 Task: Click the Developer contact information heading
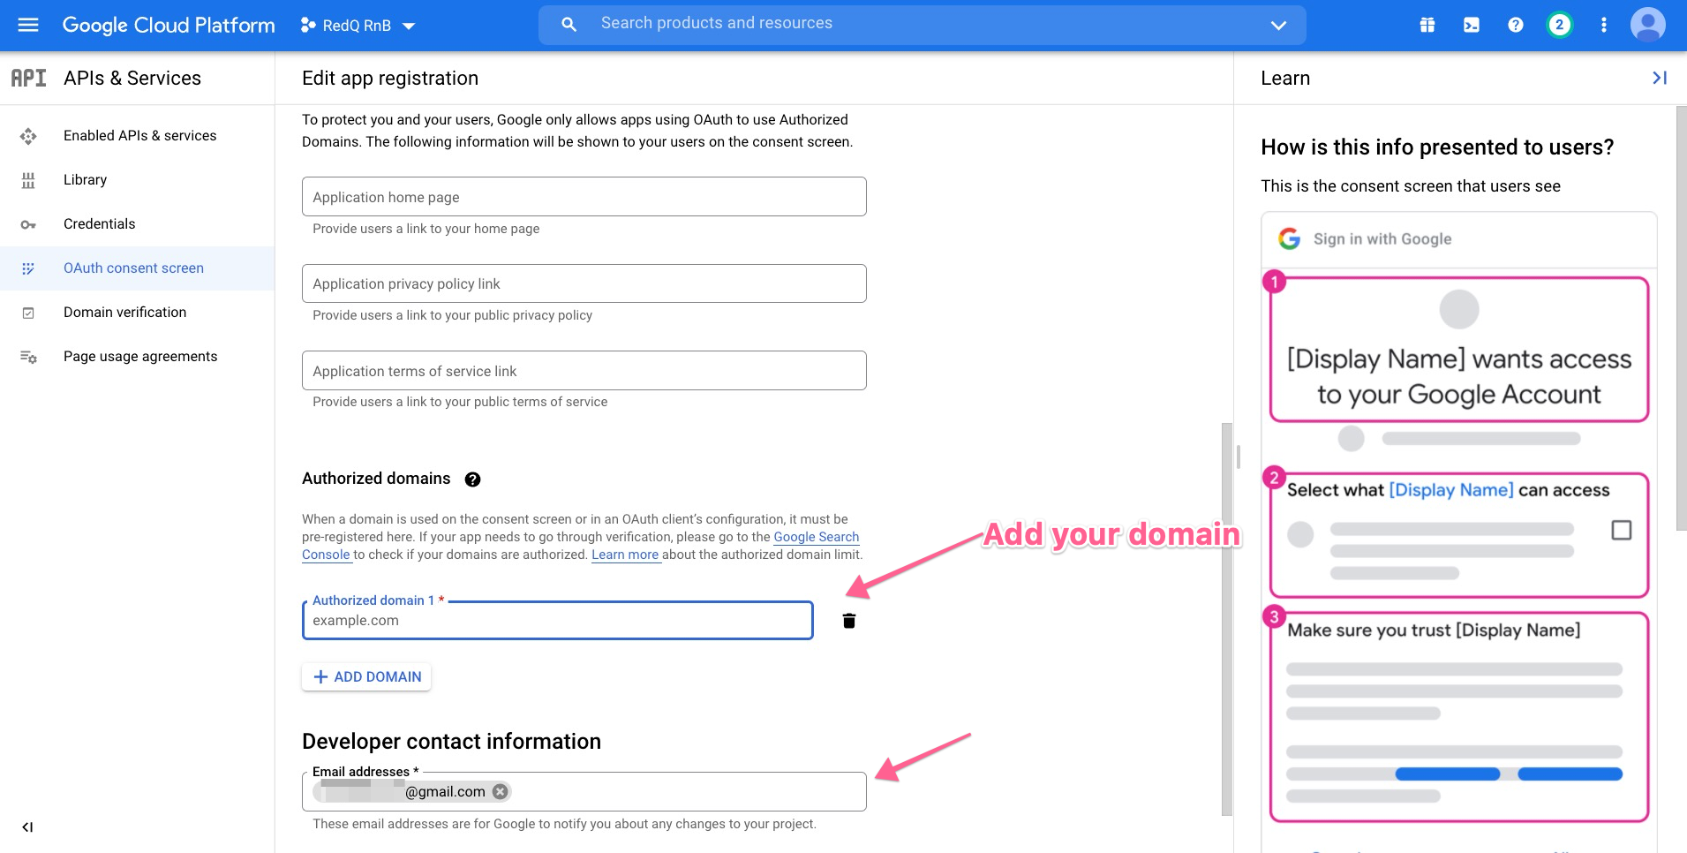click(x=451, y=741)
